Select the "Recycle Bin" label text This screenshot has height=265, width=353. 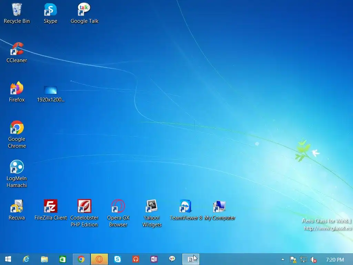(17, 21)
